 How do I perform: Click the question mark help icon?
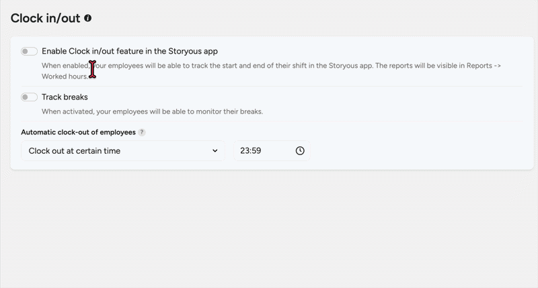[x=142, y=132]
